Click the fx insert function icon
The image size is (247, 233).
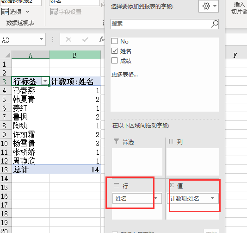click(x=101, y=39)
